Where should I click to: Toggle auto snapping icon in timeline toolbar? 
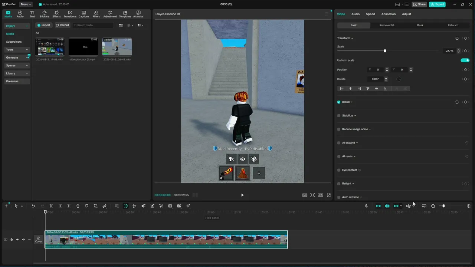(387, 206)
